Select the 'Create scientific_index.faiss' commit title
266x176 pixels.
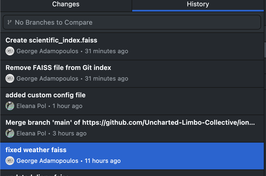click(x=51, y=40)
